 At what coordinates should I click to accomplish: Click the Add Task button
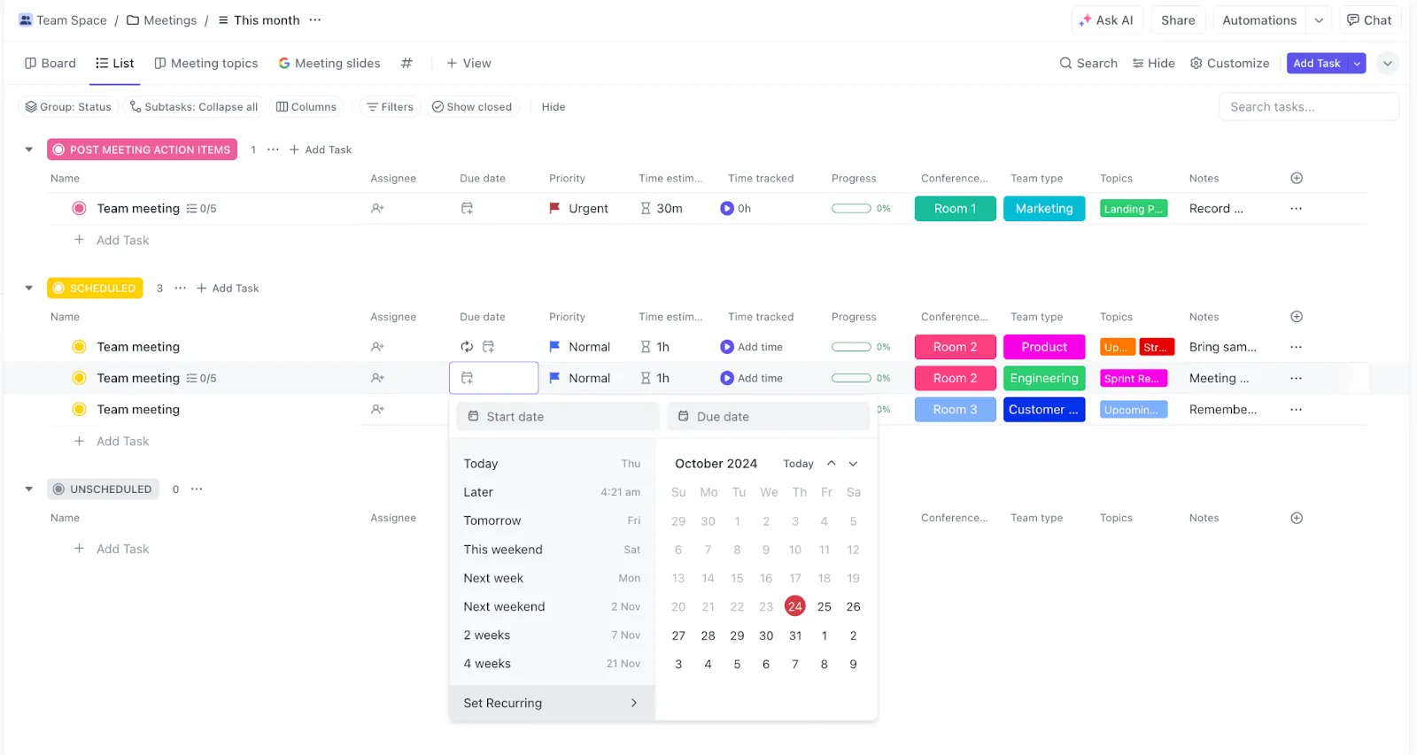1316,64
